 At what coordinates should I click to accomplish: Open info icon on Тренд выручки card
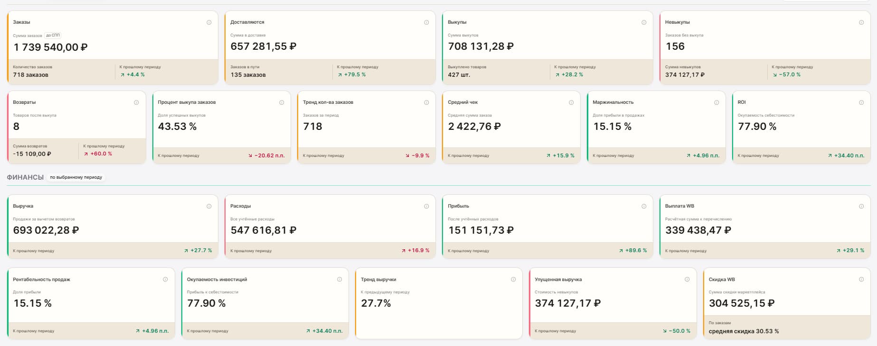pos(513,279)
